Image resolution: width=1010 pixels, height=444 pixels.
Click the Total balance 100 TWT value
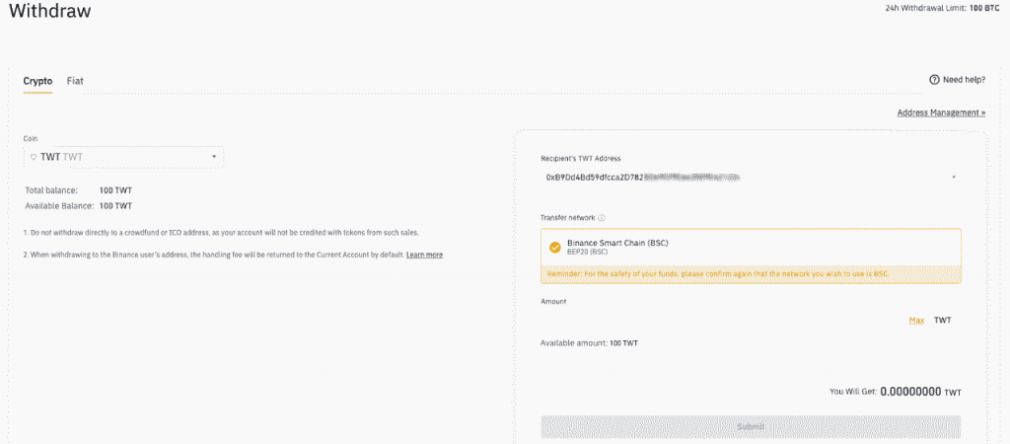coord(115,189)
